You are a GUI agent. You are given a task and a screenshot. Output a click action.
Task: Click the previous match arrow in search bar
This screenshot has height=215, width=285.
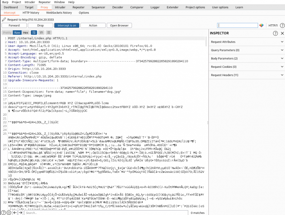coord(14,212)
